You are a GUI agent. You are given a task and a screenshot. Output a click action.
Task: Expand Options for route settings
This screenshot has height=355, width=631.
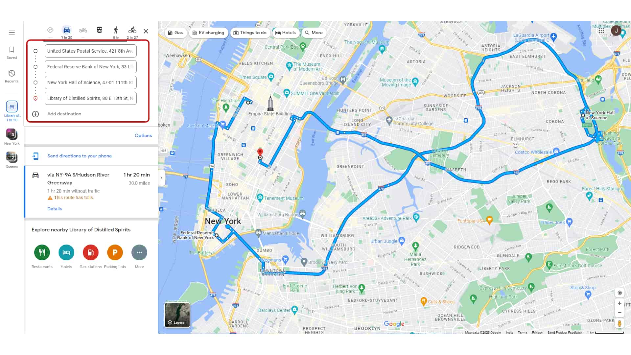tap(143, 135)
